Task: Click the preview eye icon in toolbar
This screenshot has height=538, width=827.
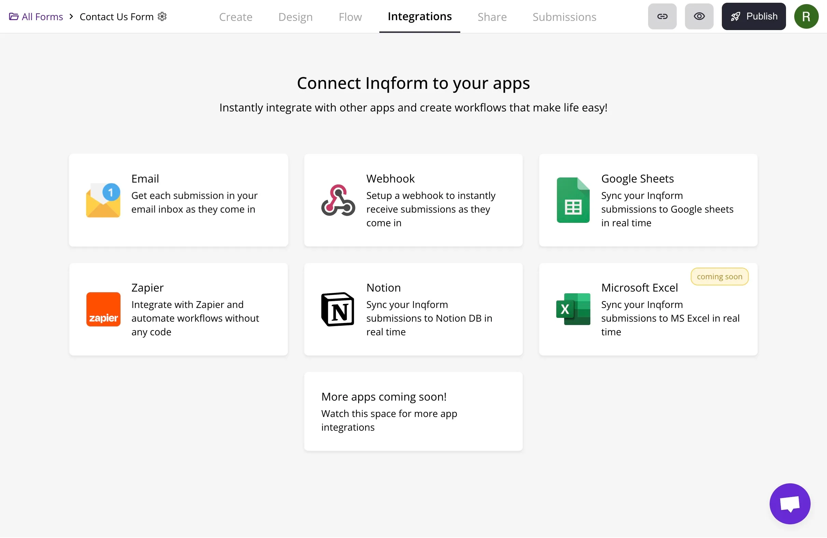Action: click(x=699, y=16)
